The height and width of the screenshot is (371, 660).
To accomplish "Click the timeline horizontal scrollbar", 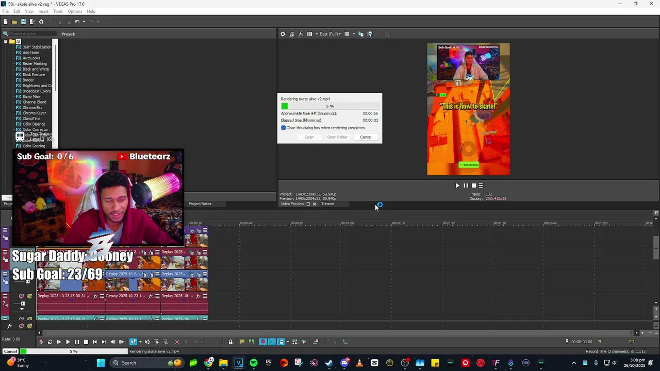I will 338,333.
